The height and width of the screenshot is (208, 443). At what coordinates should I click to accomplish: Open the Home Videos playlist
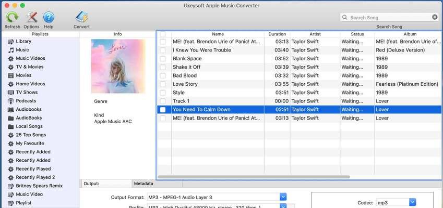pyautogui.click(x=30, y=84)
